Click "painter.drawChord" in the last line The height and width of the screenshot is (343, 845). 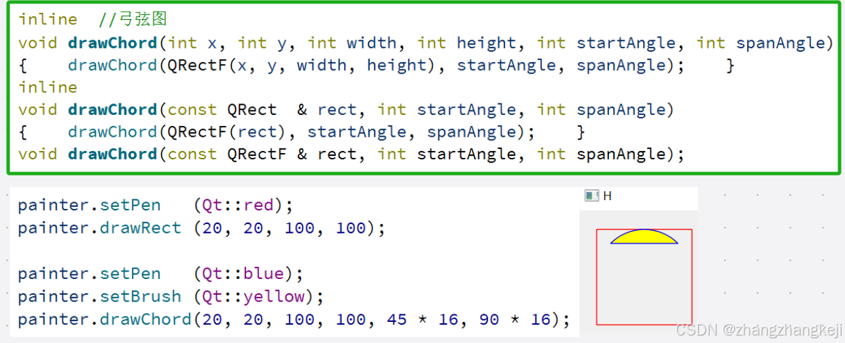105,319
